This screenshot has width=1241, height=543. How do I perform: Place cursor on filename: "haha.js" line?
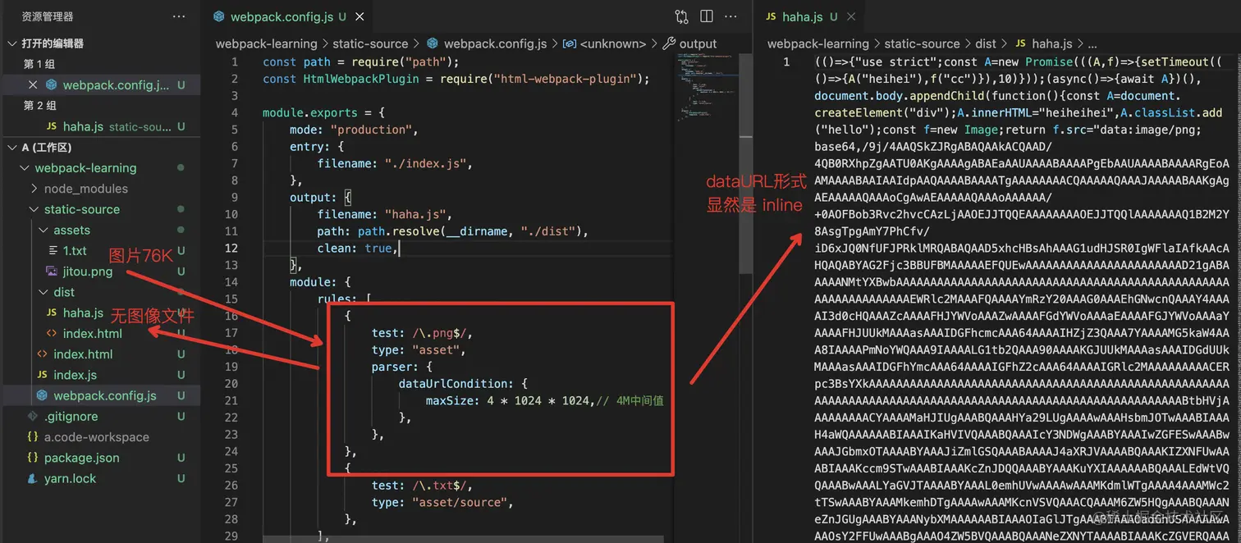386,215
